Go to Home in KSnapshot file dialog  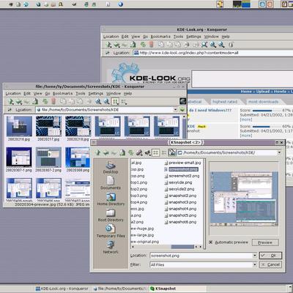[122, 153]
